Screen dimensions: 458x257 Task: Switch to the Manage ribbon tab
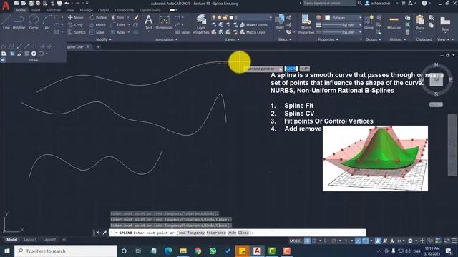click(86, 10)
